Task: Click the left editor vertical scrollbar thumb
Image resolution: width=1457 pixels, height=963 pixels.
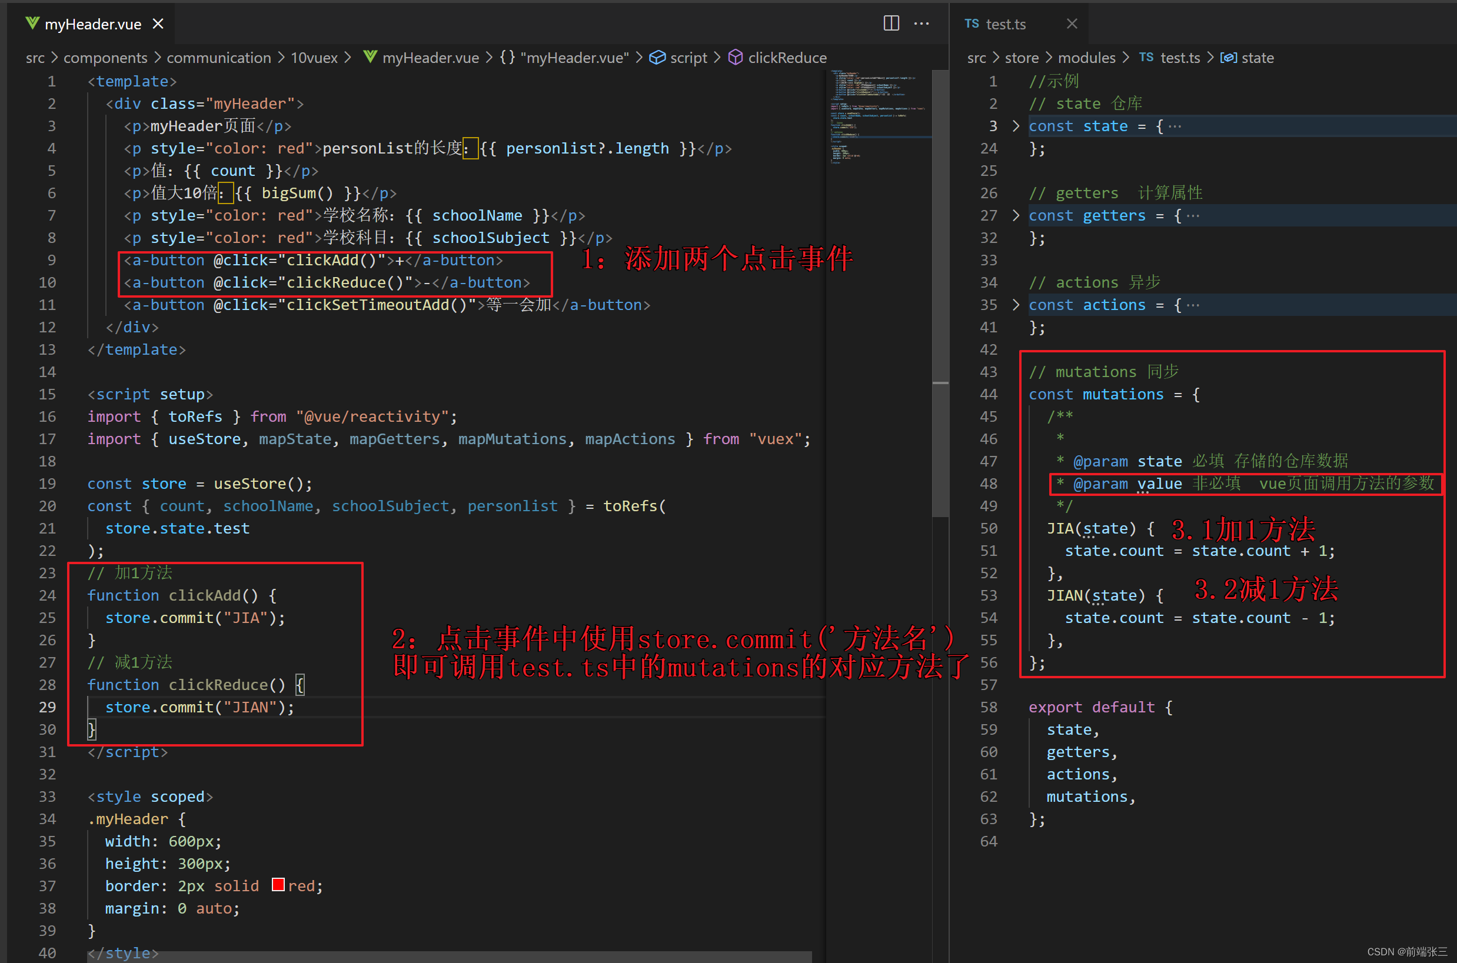Action: coord(940,293)
